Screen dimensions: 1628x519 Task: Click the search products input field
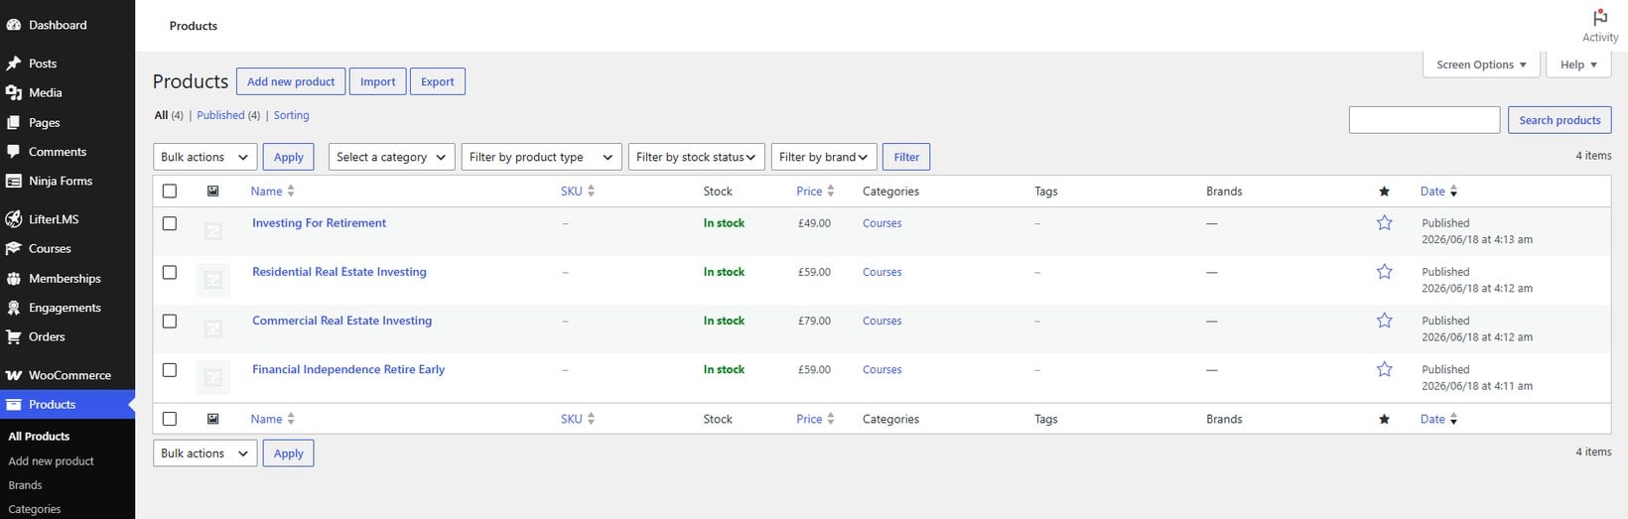pyautogui.click(x=1424, y=120)
